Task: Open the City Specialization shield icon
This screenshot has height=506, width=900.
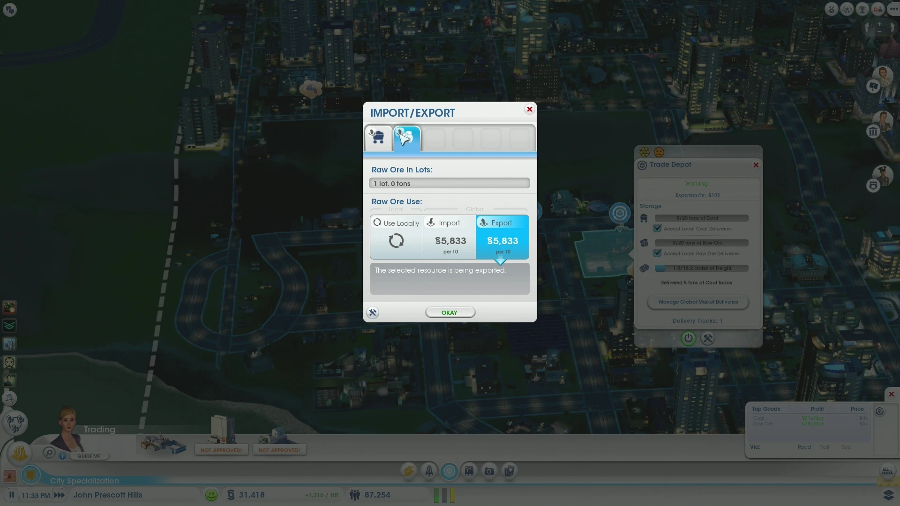Action: [31, 475]
